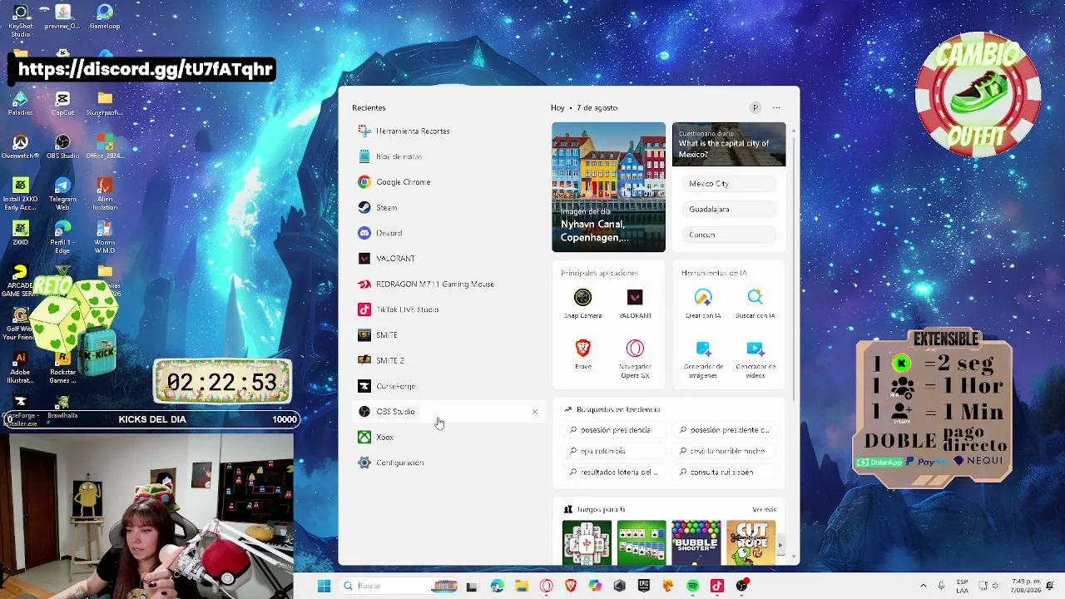
Task: Open the Adobe Illustrator desktop shortcut
Action: click(20, 368)
